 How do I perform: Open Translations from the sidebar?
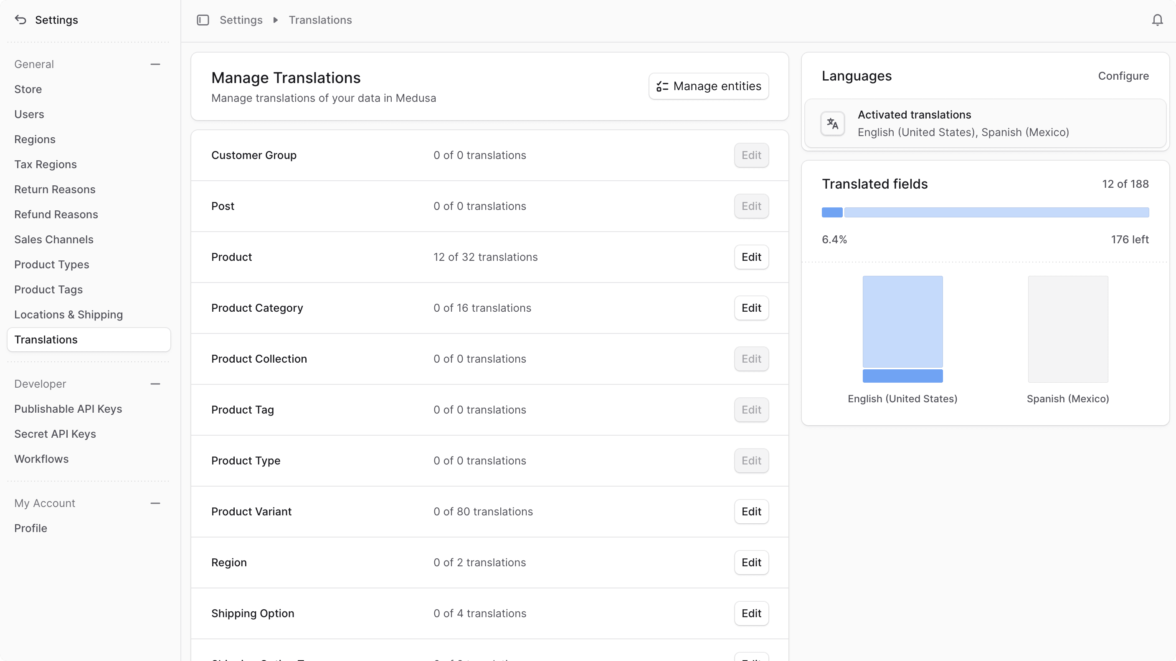point(46,339)
